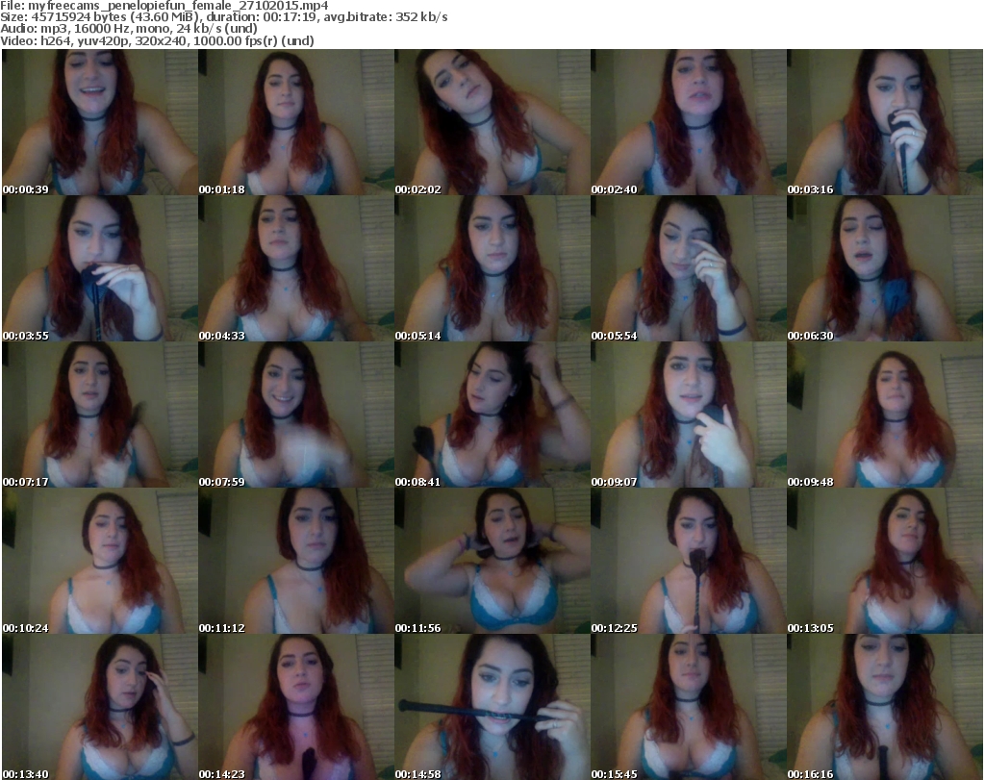Select the thumbnail stamped 00:03:16
This screenshot has width=985, height=780.
(x=885, y=122)
